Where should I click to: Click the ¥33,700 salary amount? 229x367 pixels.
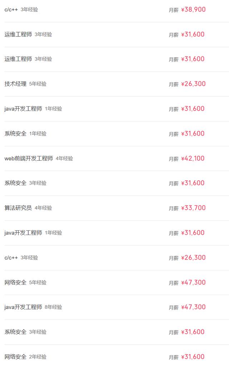point(193,208)
